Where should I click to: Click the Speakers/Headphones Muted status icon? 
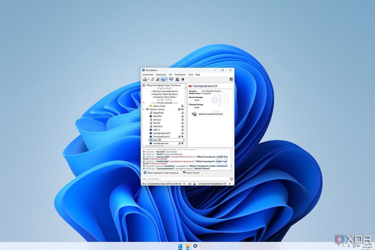click(194, 114)
